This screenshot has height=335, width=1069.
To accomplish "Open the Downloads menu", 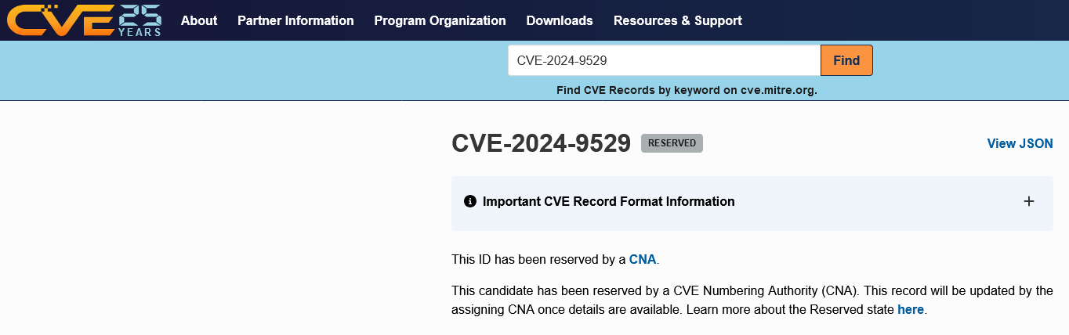I will (x=560, y=20).
